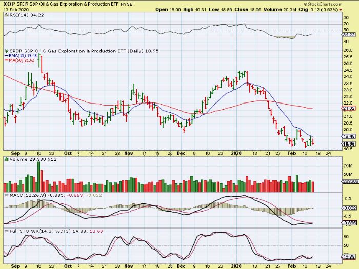Click the EMA(13) 19.48 legend entry

pos(21,56)
